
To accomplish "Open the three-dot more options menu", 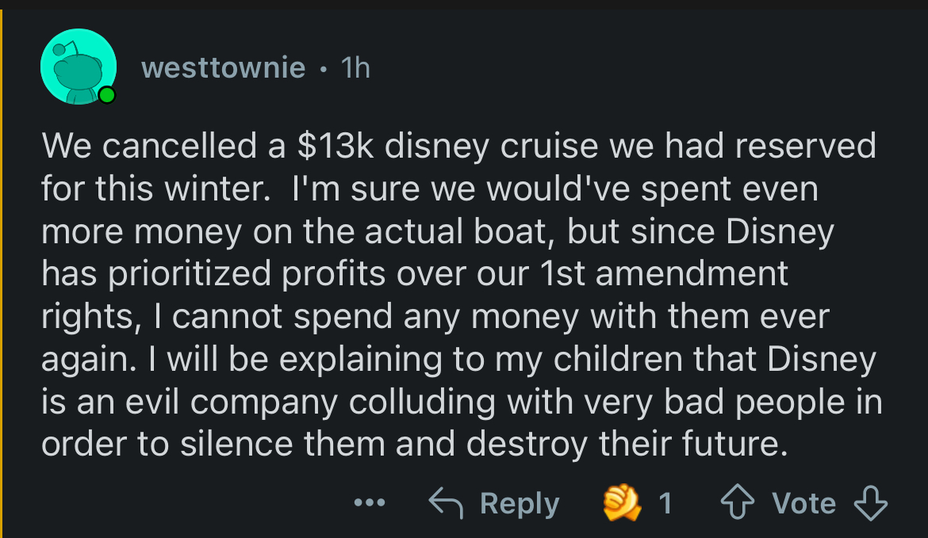I will [369, 502].
